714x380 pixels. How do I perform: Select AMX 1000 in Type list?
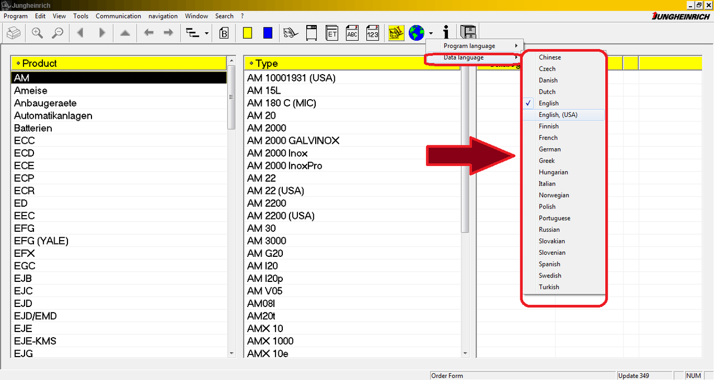click(x=353, y=341)
